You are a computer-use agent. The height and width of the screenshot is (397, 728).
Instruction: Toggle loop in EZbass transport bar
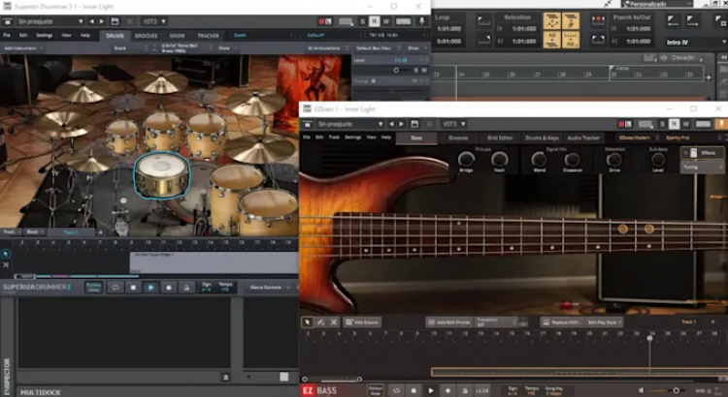(396, 390)
